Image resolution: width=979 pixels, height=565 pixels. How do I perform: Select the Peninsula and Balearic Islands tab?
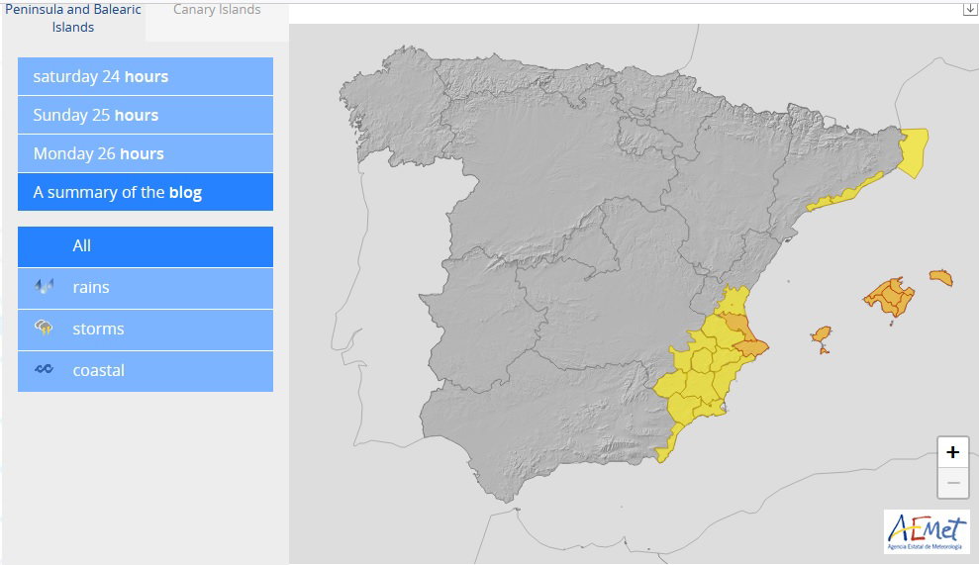point(73,19)
